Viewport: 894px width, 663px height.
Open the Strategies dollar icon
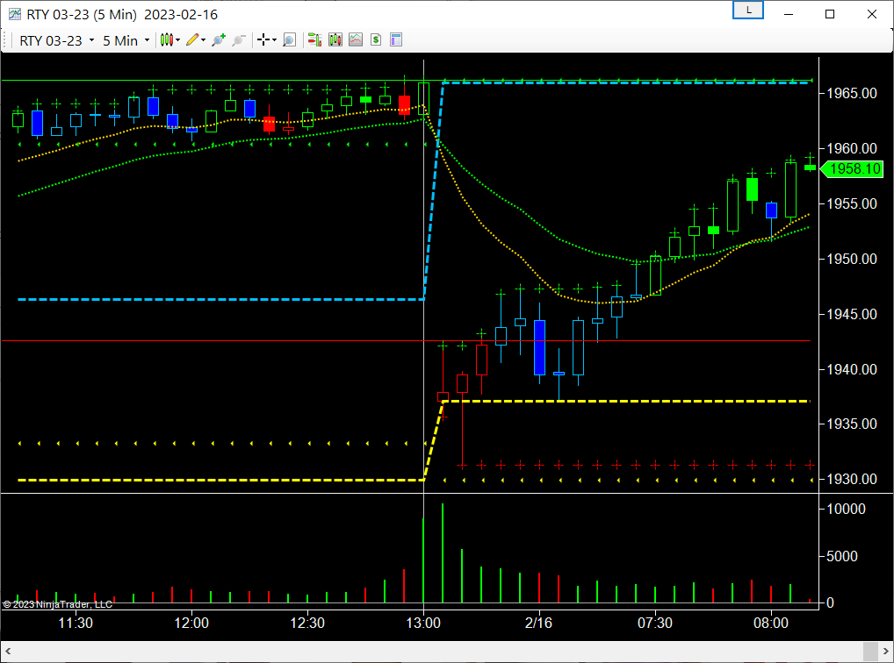[376, 39]
